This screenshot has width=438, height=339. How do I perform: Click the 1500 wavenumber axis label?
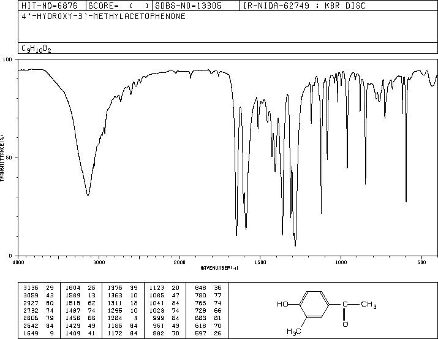point(260,262)
